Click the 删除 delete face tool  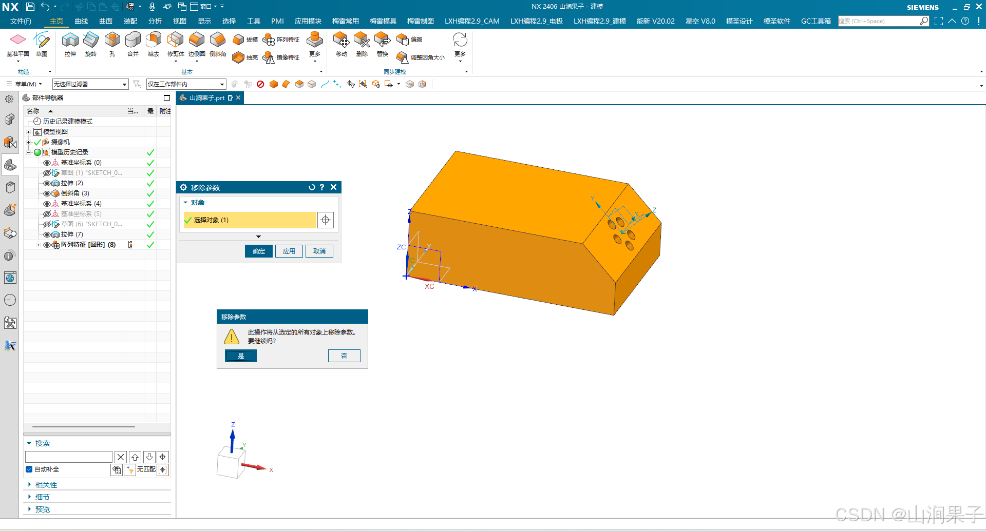[362, 45]
